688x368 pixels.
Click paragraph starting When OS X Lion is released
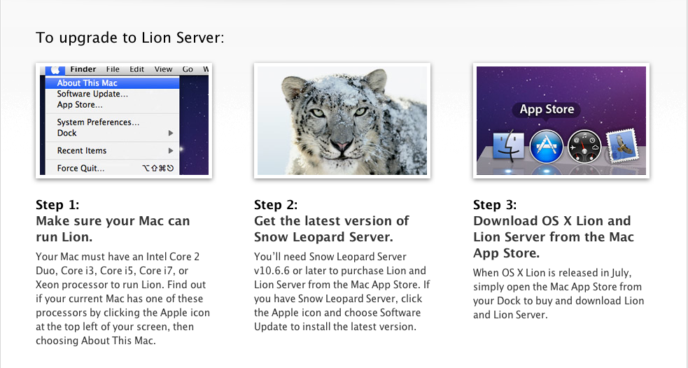[559, 294]
